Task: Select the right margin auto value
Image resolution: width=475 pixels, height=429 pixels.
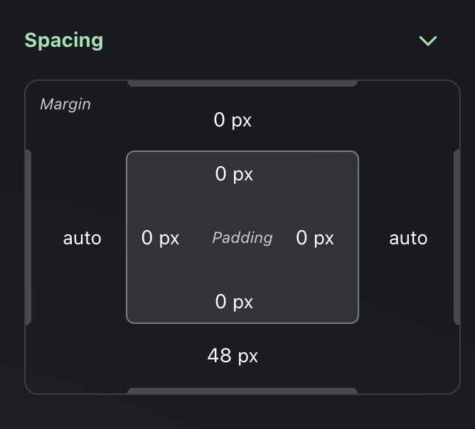Action: coord(408,238)
